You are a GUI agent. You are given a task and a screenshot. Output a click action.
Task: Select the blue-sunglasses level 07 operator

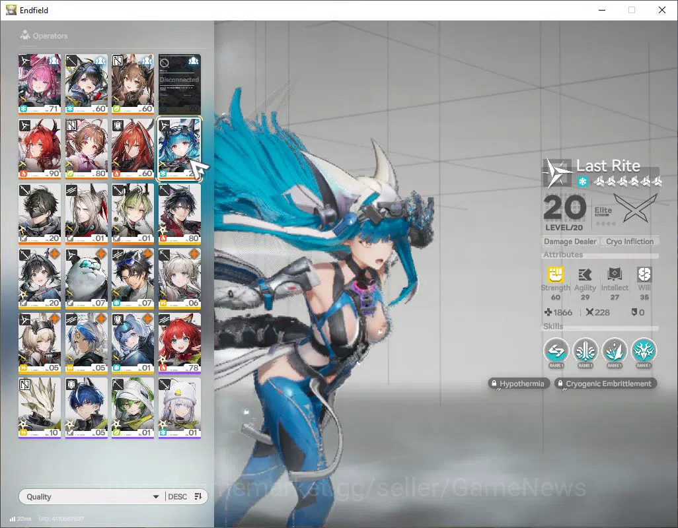coord(133,278)
